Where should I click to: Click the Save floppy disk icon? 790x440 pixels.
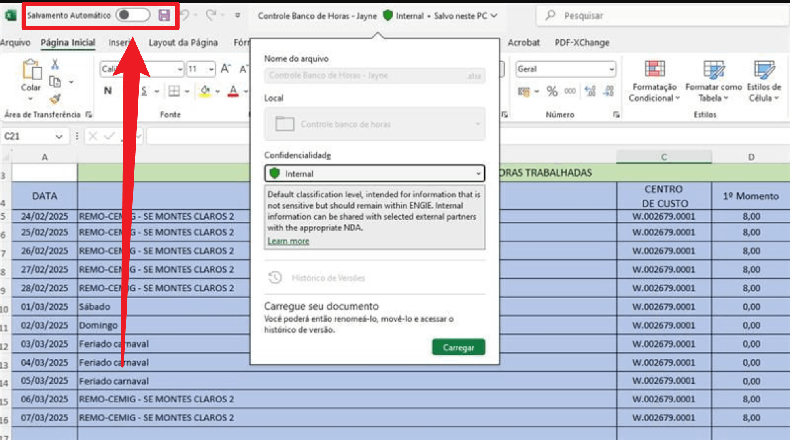point(164,15)
